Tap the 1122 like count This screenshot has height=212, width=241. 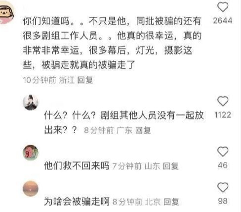point(223,115)
